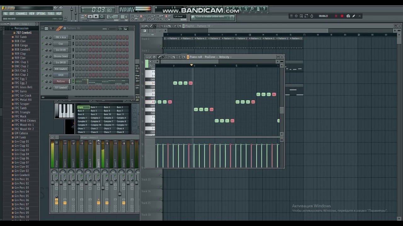This screenshot has width=403, height=226.
Task: Open the step sequencer graph editor icon
Action: tap(120, 29)
